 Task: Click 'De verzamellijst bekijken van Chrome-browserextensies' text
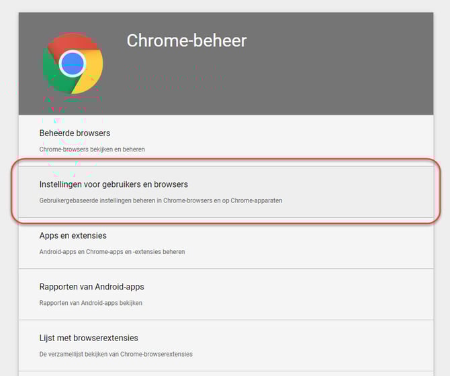pos(116,354)
